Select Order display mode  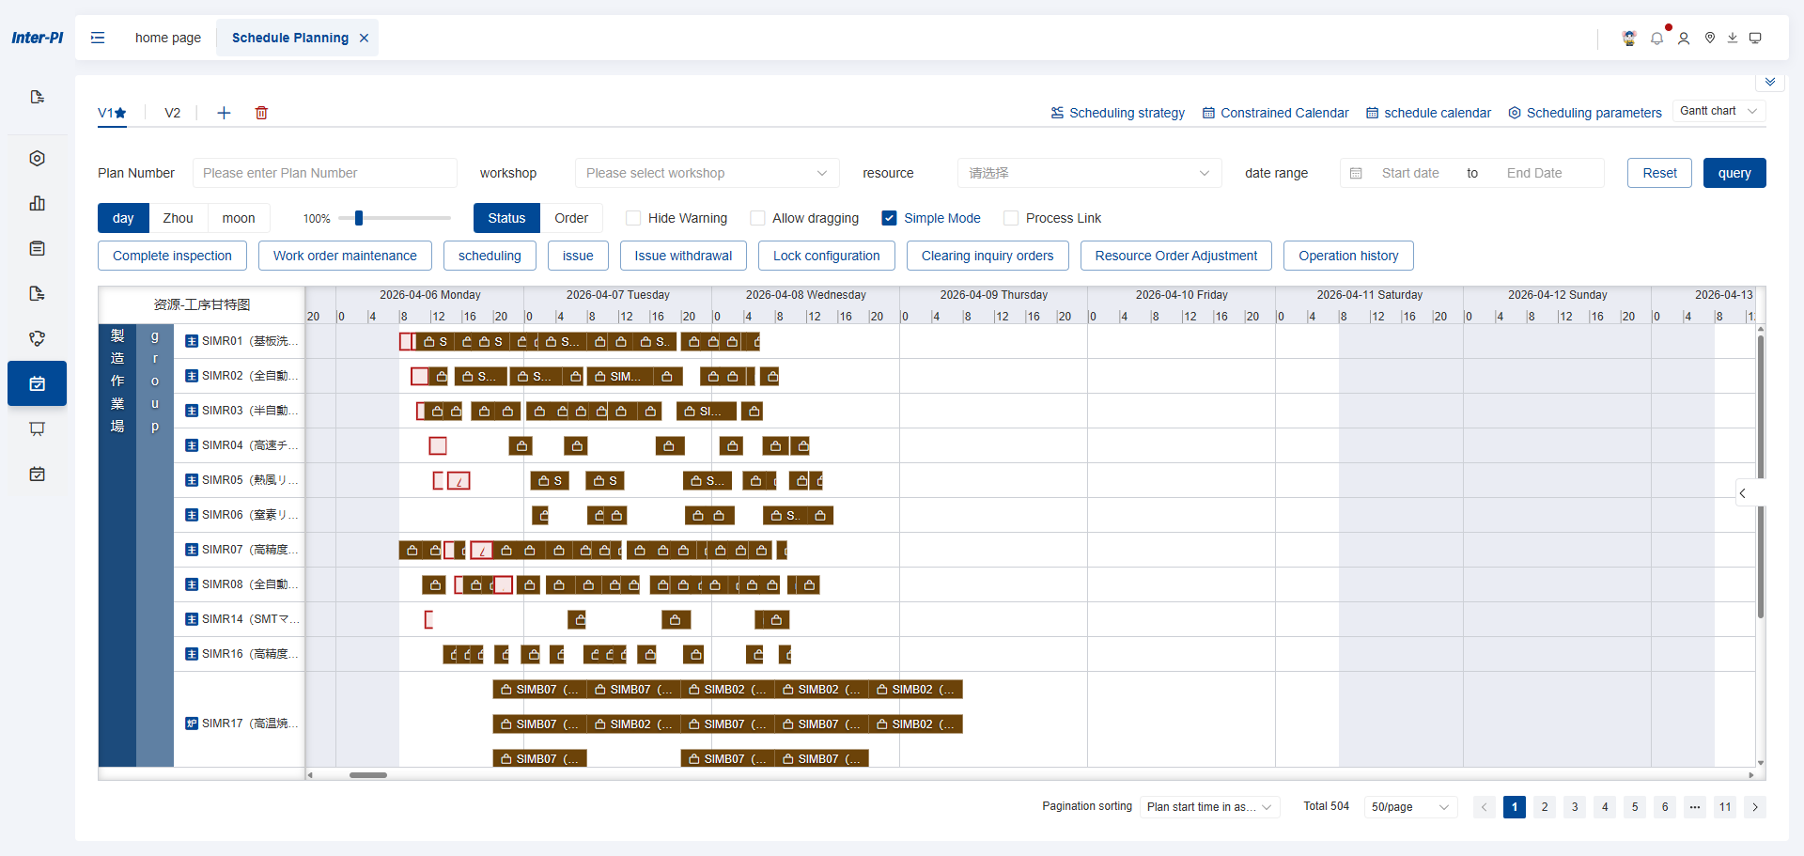[571, 218]
